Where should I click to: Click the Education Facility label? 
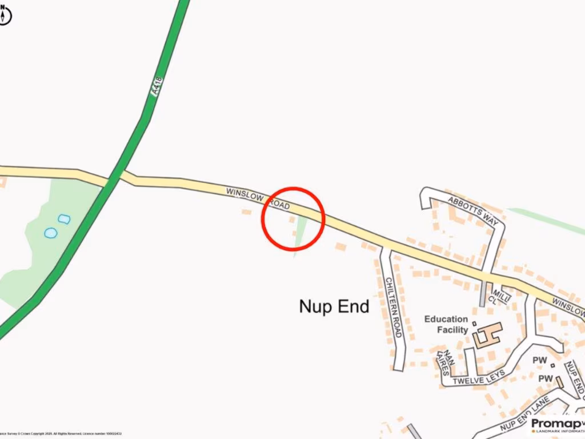(x=446, y=325)
